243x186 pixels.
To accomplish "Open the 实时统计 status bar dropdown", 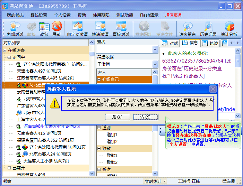I will coord(155,181).
